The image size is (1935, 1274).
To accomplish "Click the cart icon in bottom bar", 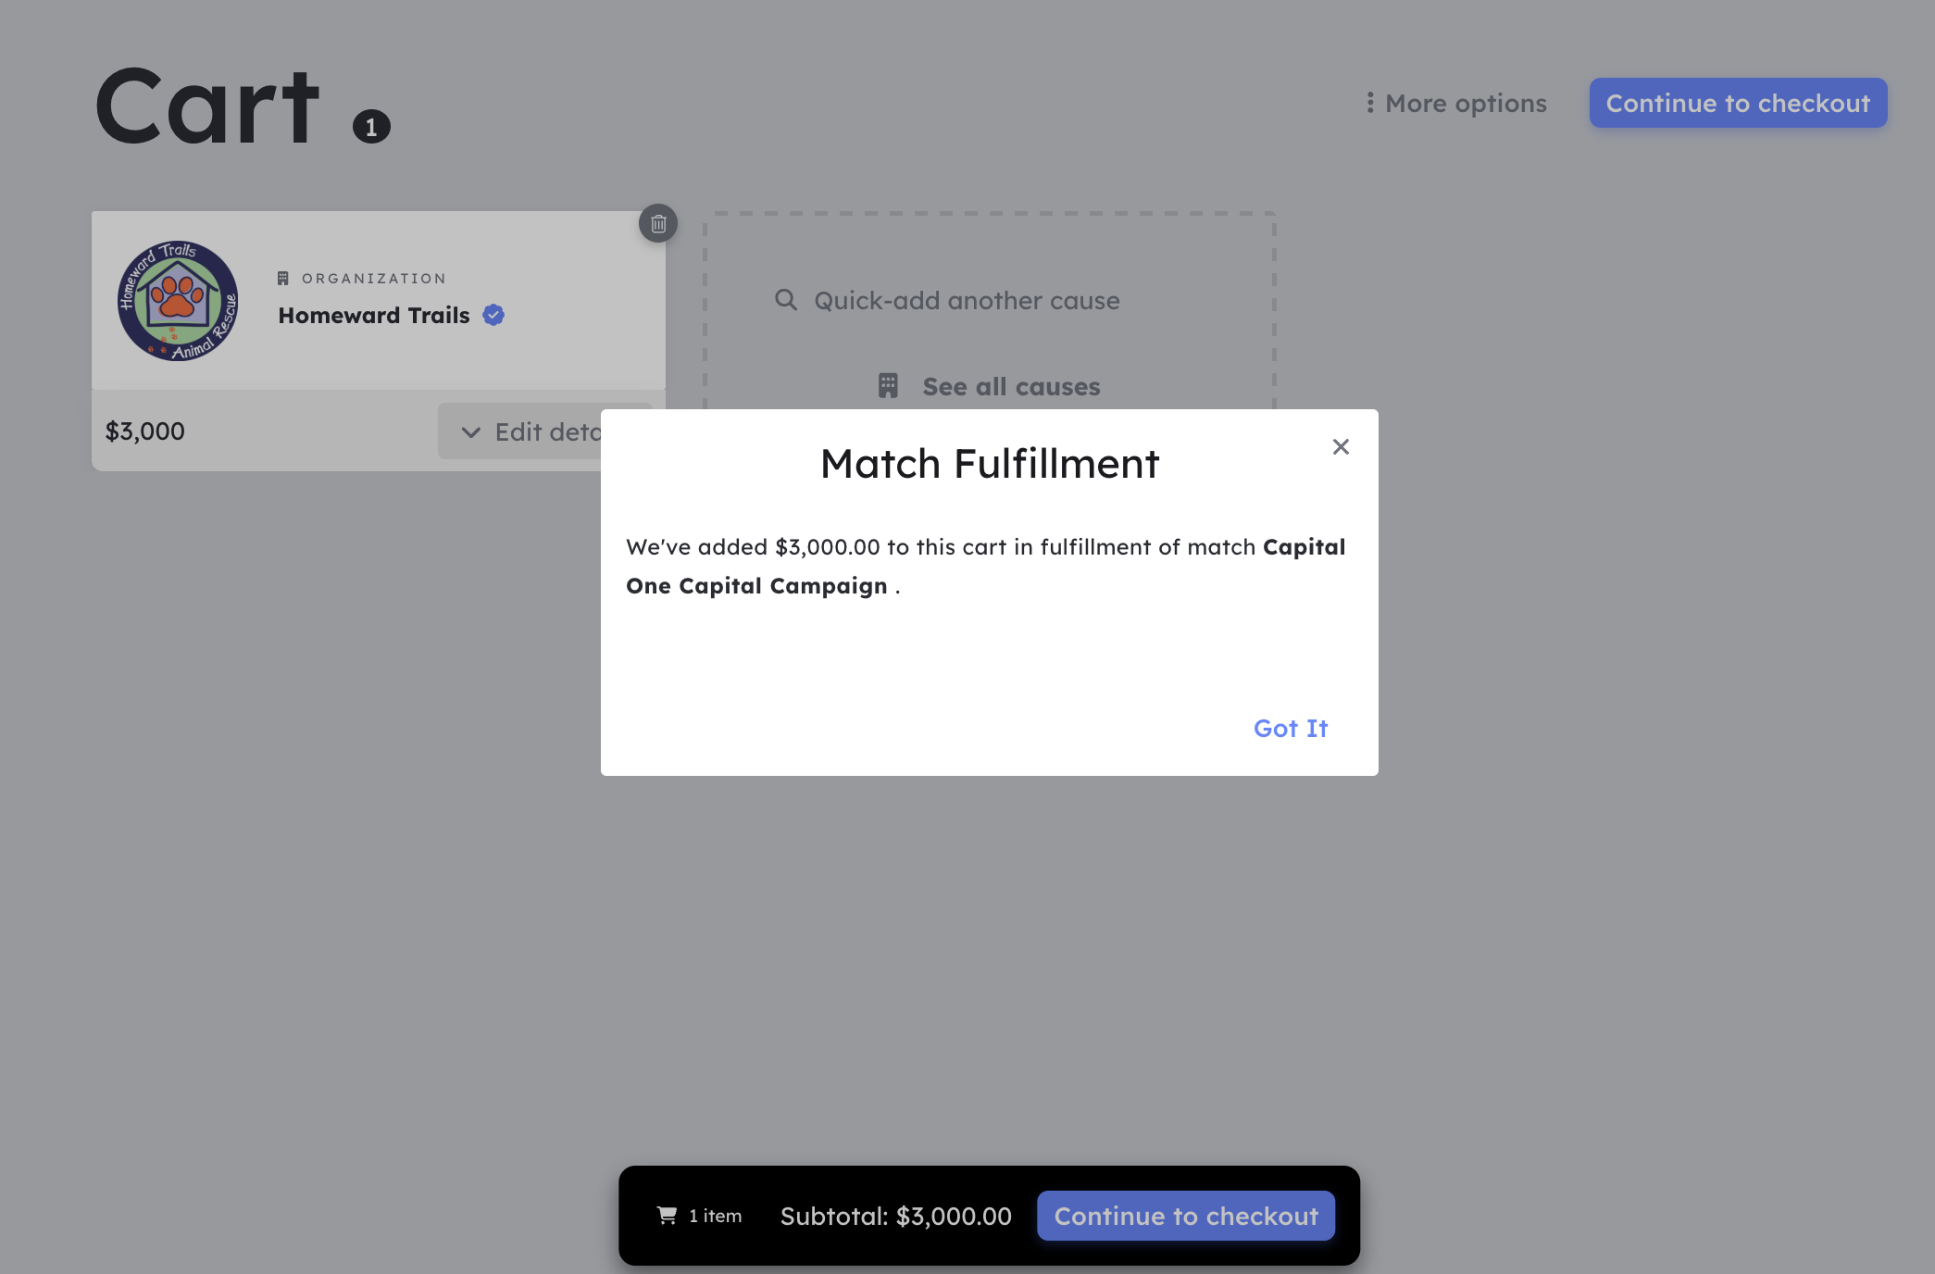I will [667, 1216].
